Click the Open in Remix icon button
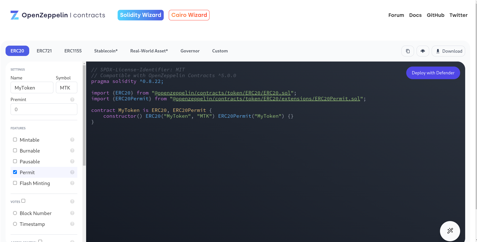The width and height of the screenshot is (477, 242). 423,51
